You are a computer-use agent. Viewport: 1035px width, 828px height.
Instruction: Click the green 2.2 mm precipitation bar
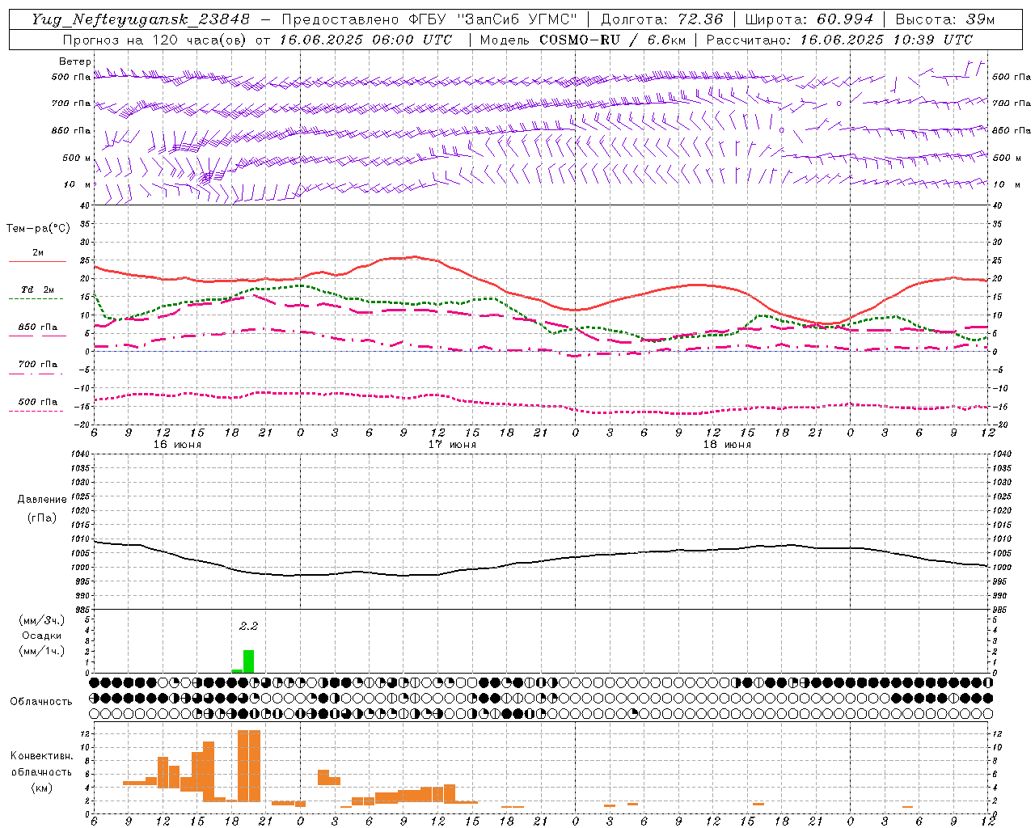248,661
